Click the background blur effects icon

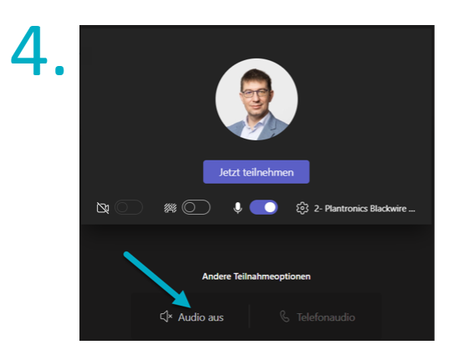[x=171, y=208]
